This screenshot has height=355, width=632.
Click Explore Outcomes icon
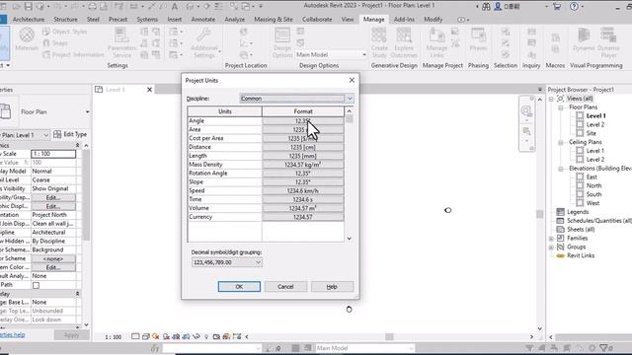(404, 35)
